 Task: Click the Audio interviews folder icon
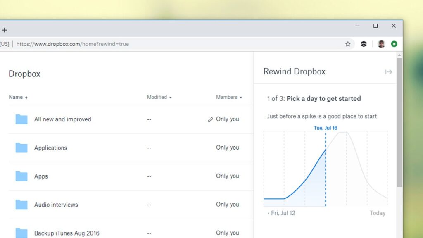tap(21, 205)
